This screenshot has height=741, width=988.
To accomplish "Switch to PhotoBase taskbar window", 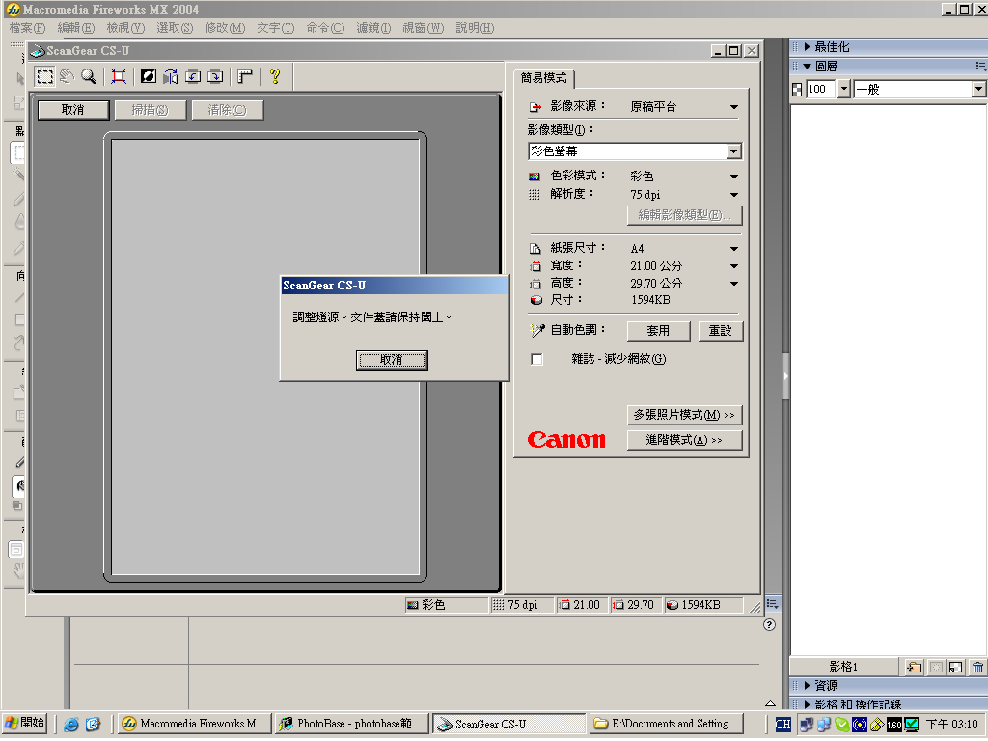I will tap(352, 724).
